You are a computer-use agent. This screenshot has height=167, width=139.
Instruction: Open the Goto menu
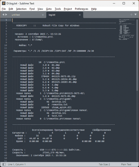[49, 9]
